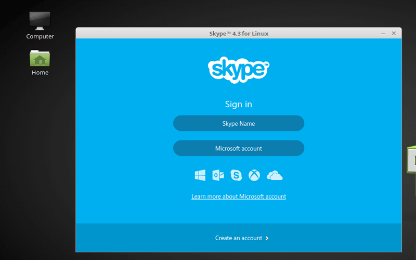Select the Home folder desktop icon

(x=40, y=62)
